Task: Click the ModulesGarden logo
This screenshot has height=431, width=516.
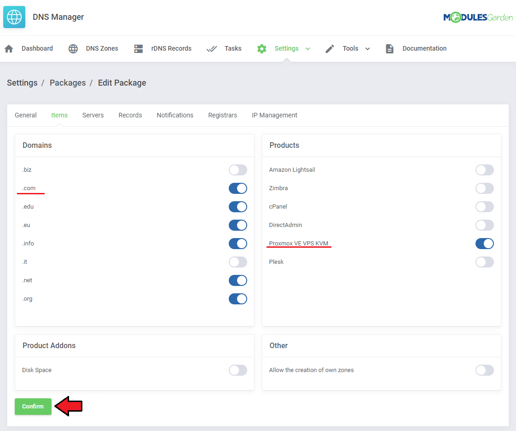Action: click(x=478, y=17)
